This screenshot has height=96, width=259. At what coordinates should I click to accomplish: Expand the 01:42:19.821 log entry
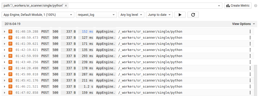point(5,50)
